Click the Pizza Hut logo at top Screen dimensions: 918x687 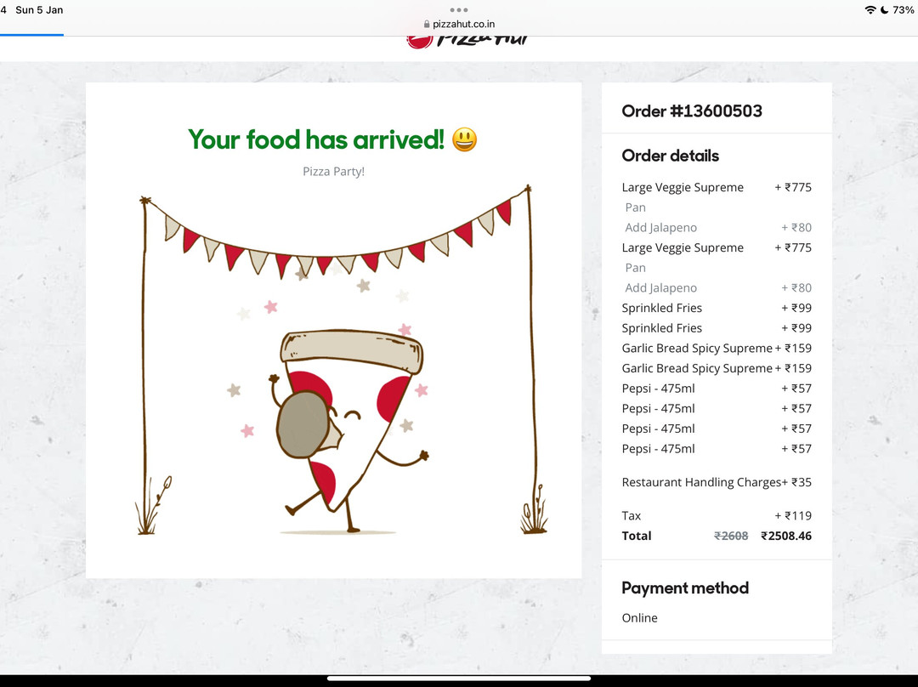tap(467, 41)
